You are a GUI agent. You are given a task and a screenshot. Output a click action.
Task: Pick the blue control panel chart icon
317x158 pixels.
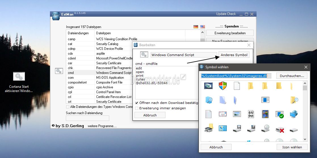pos(222,128)
